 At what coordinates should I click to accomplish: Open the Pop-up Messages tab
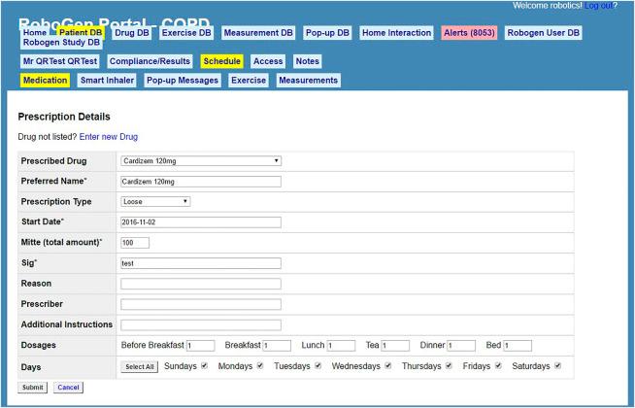tap(182, 81)
